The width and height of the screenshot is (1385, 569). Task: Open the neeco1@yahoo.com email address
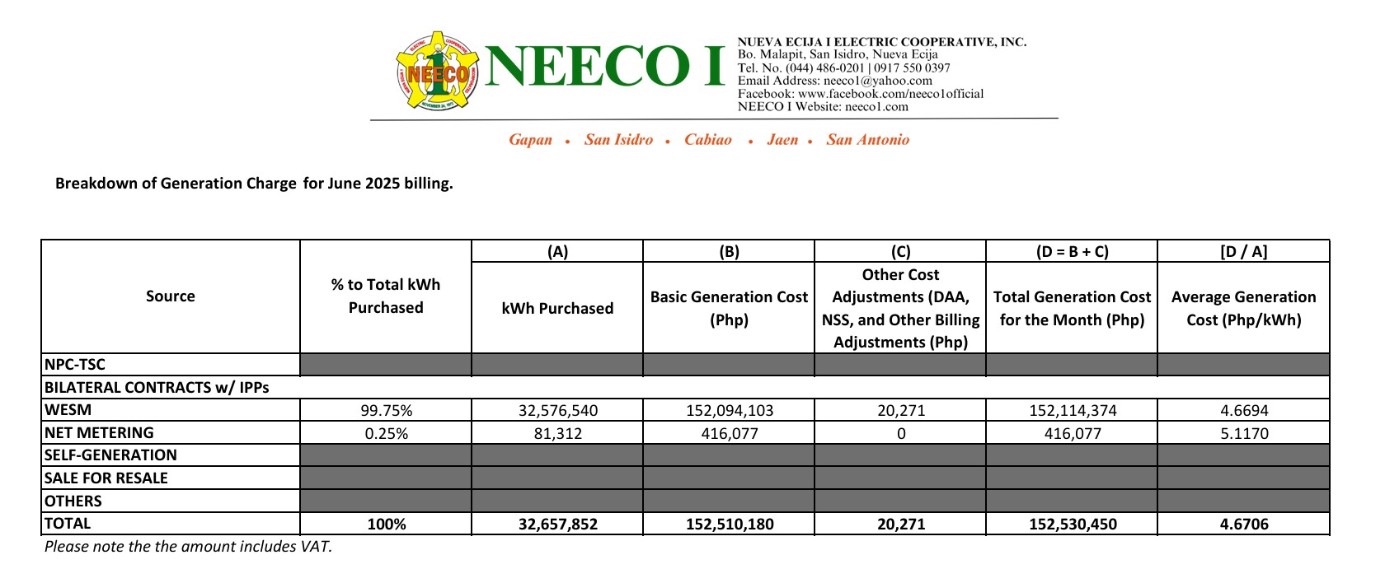point(877,81)
